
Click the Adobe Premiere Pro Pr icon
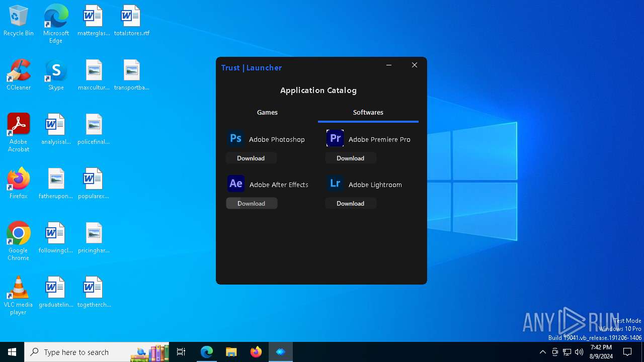[x=335, y=138]
